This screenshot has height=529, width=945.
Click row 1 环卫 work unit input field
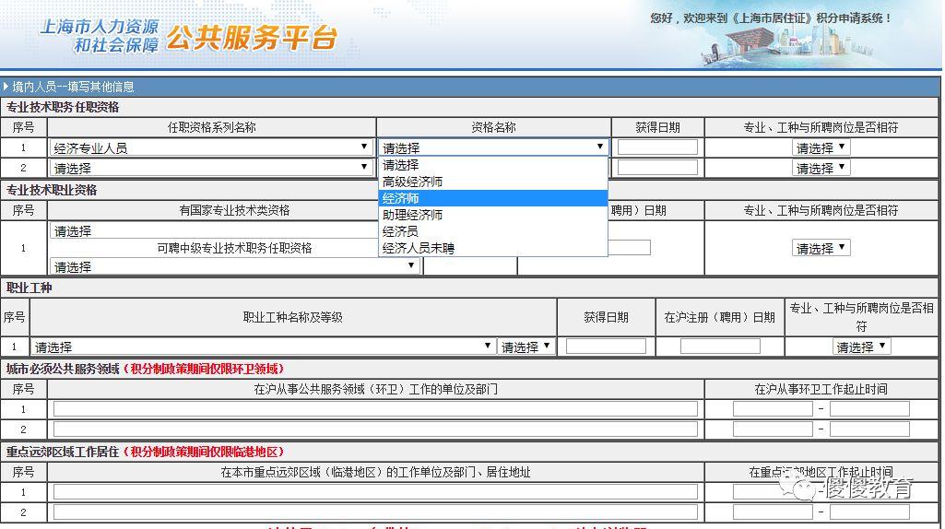point(375,409)
